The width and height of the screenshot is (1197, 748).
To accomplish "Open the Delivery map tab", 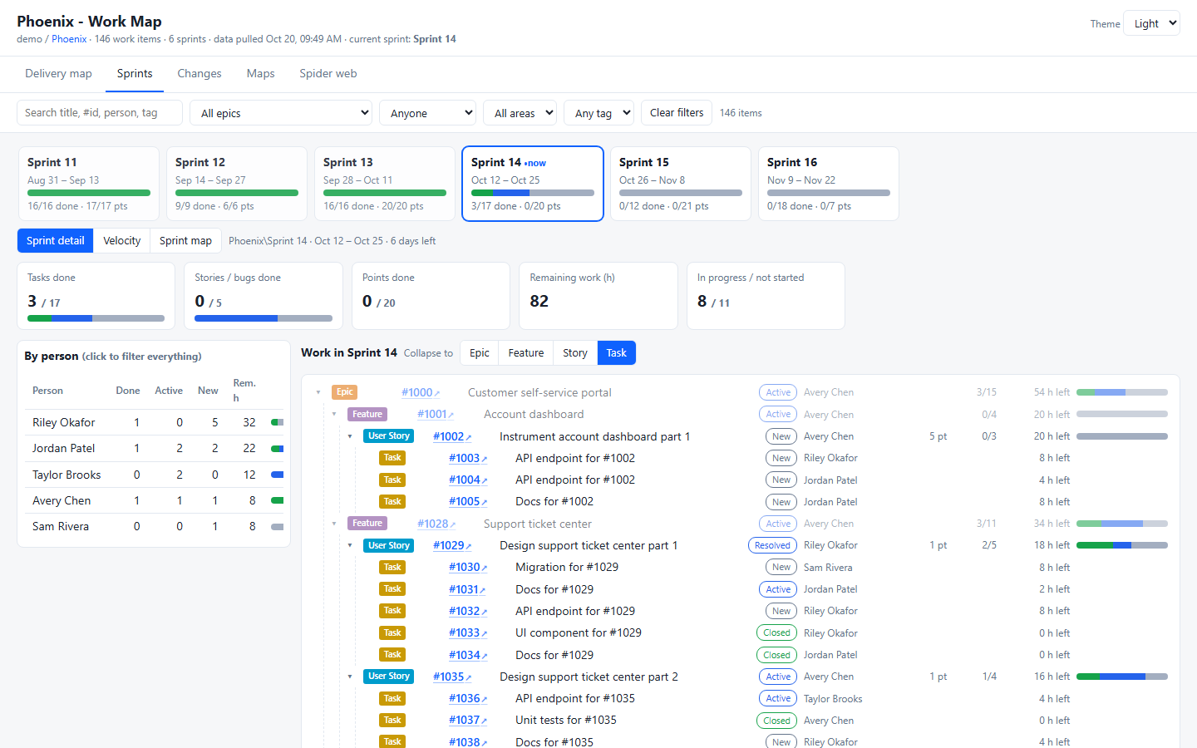I will click(58, 74).
